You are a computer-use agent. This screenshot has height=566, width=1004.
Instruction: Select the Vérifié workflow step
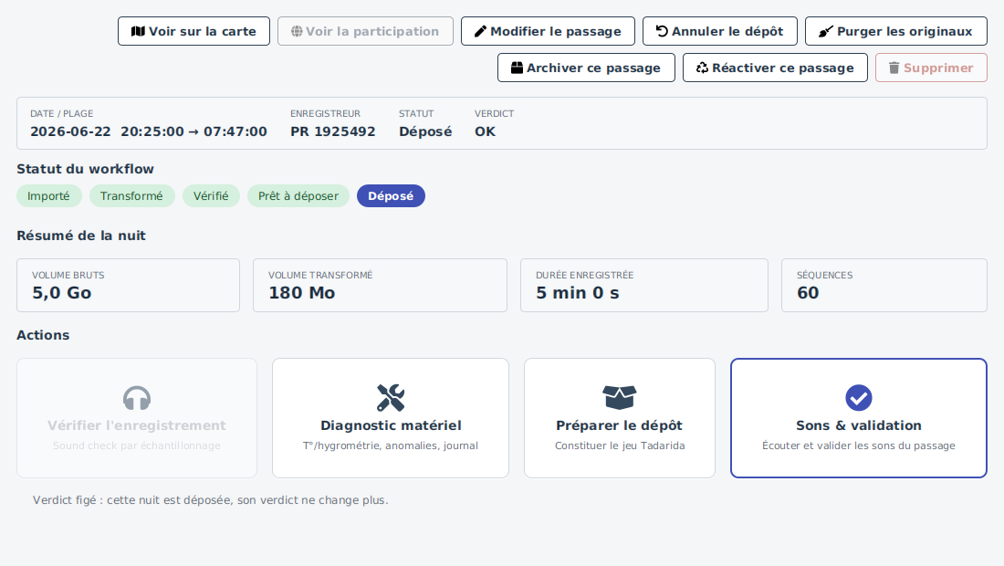[x=211, y=196]
